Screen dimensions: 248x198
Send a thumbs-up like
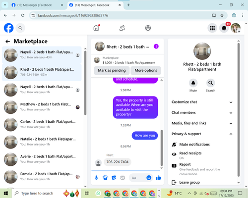tap(158, 178)
